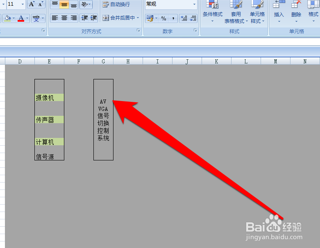Click the 插入 insert cells button

[279, 11]
